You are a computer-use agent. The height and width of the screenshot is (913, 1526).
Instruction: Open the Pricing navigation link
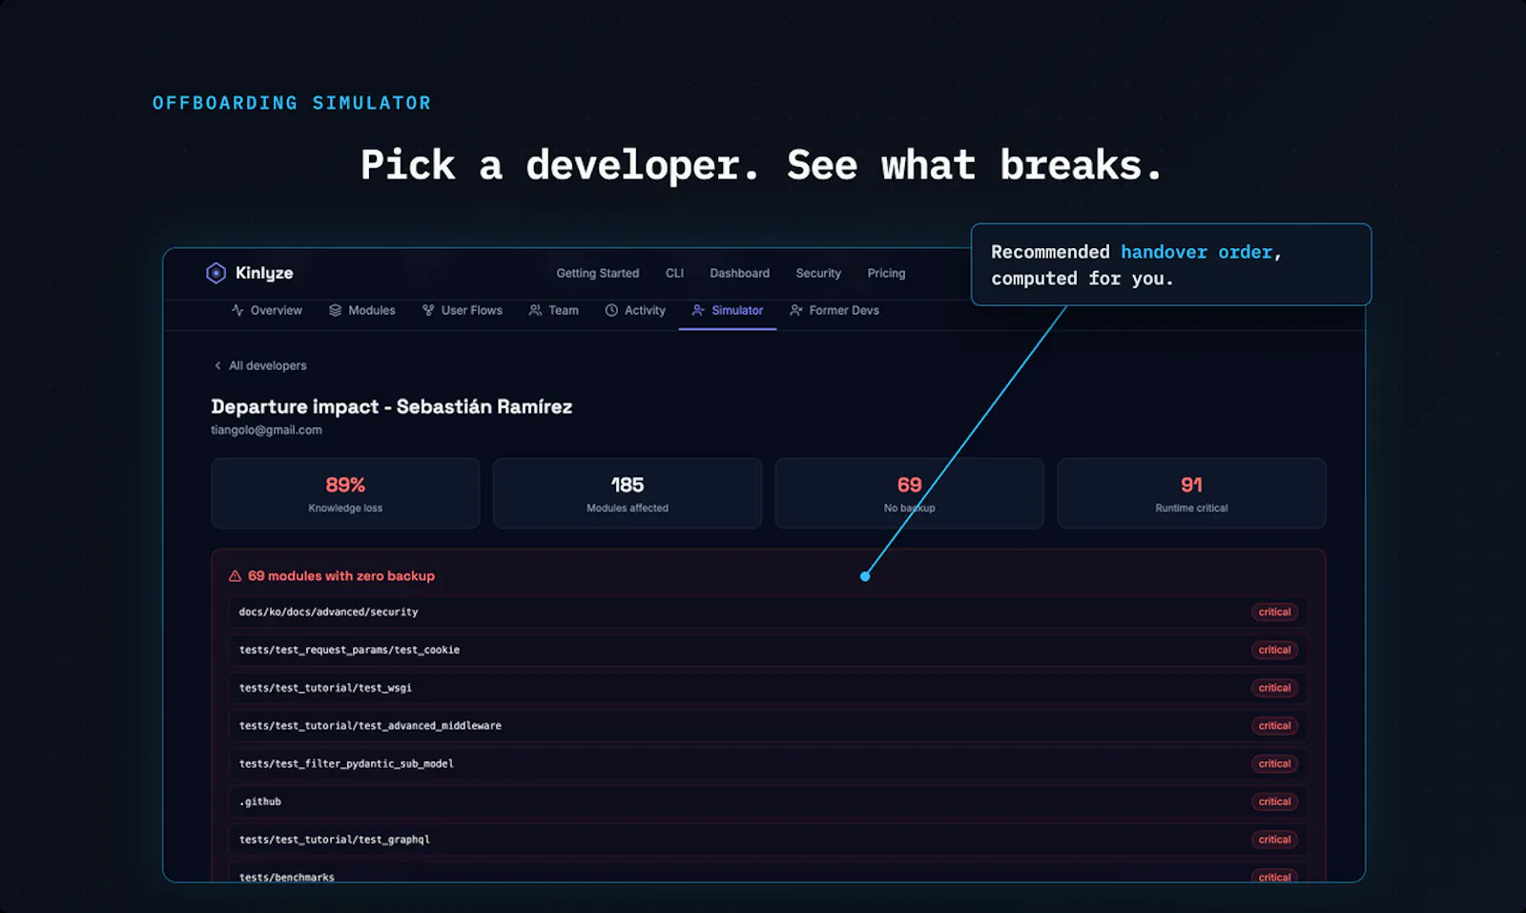(886, 273)
